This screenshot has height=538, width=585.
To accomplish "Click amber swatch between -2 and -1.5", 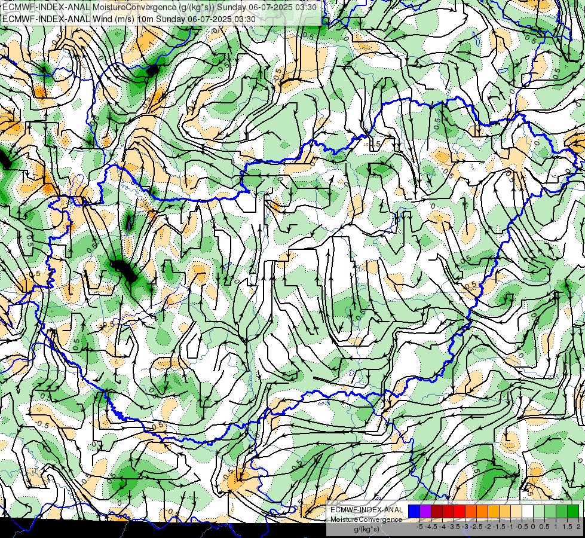I will (x=494, y=511).
